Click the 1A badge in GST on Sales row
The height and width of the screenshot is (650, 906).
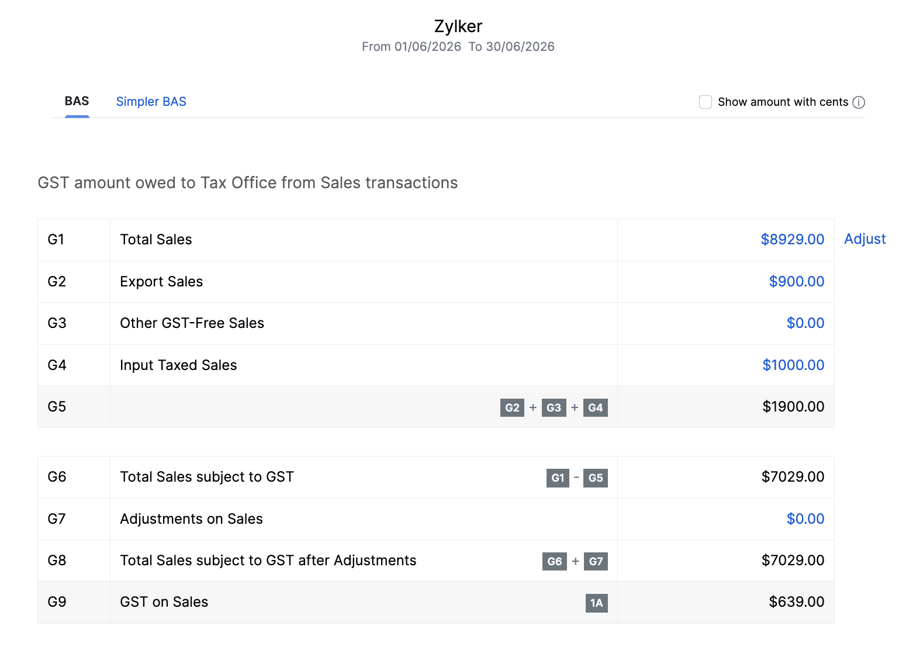click(596, 603)
